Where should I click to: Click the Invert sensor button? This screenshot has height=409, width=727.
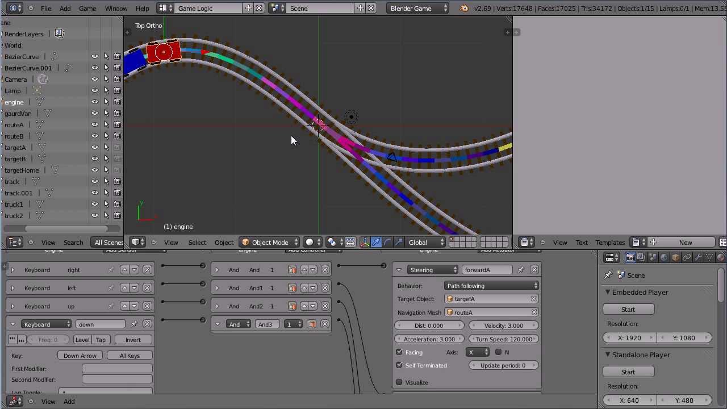coord(133,340)
